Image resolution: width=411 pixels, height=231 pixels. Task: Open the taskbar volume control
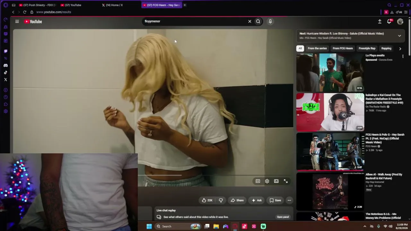tap(390, 227)
